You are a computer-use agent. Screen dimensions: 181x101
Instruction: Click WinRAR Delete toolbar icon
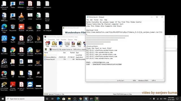coord(73,44)
